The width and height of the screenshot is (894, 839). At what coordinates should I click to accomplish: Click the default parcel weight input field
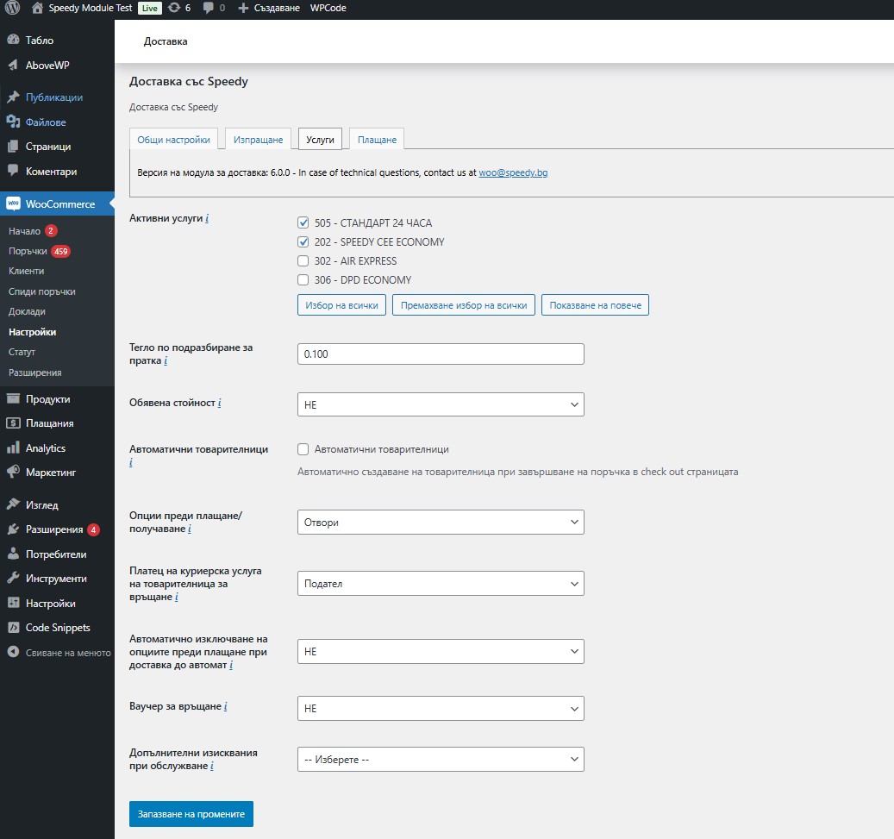[x=440, y=354]
